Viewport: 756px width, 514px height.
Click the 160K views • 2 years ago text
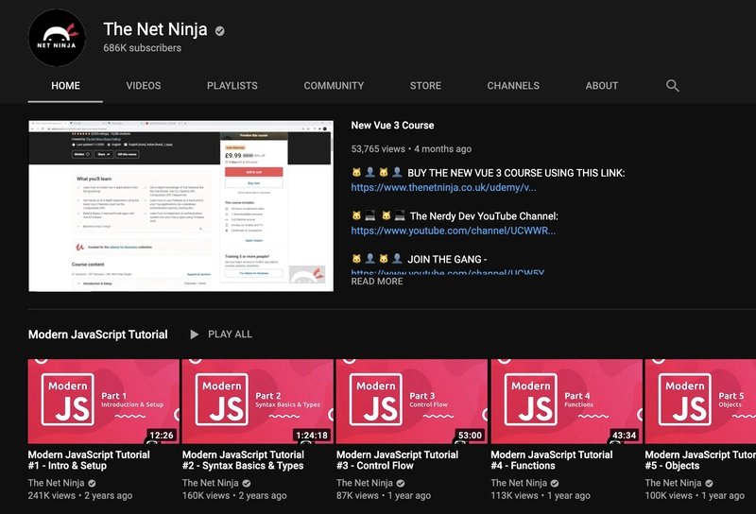(234, 496)
